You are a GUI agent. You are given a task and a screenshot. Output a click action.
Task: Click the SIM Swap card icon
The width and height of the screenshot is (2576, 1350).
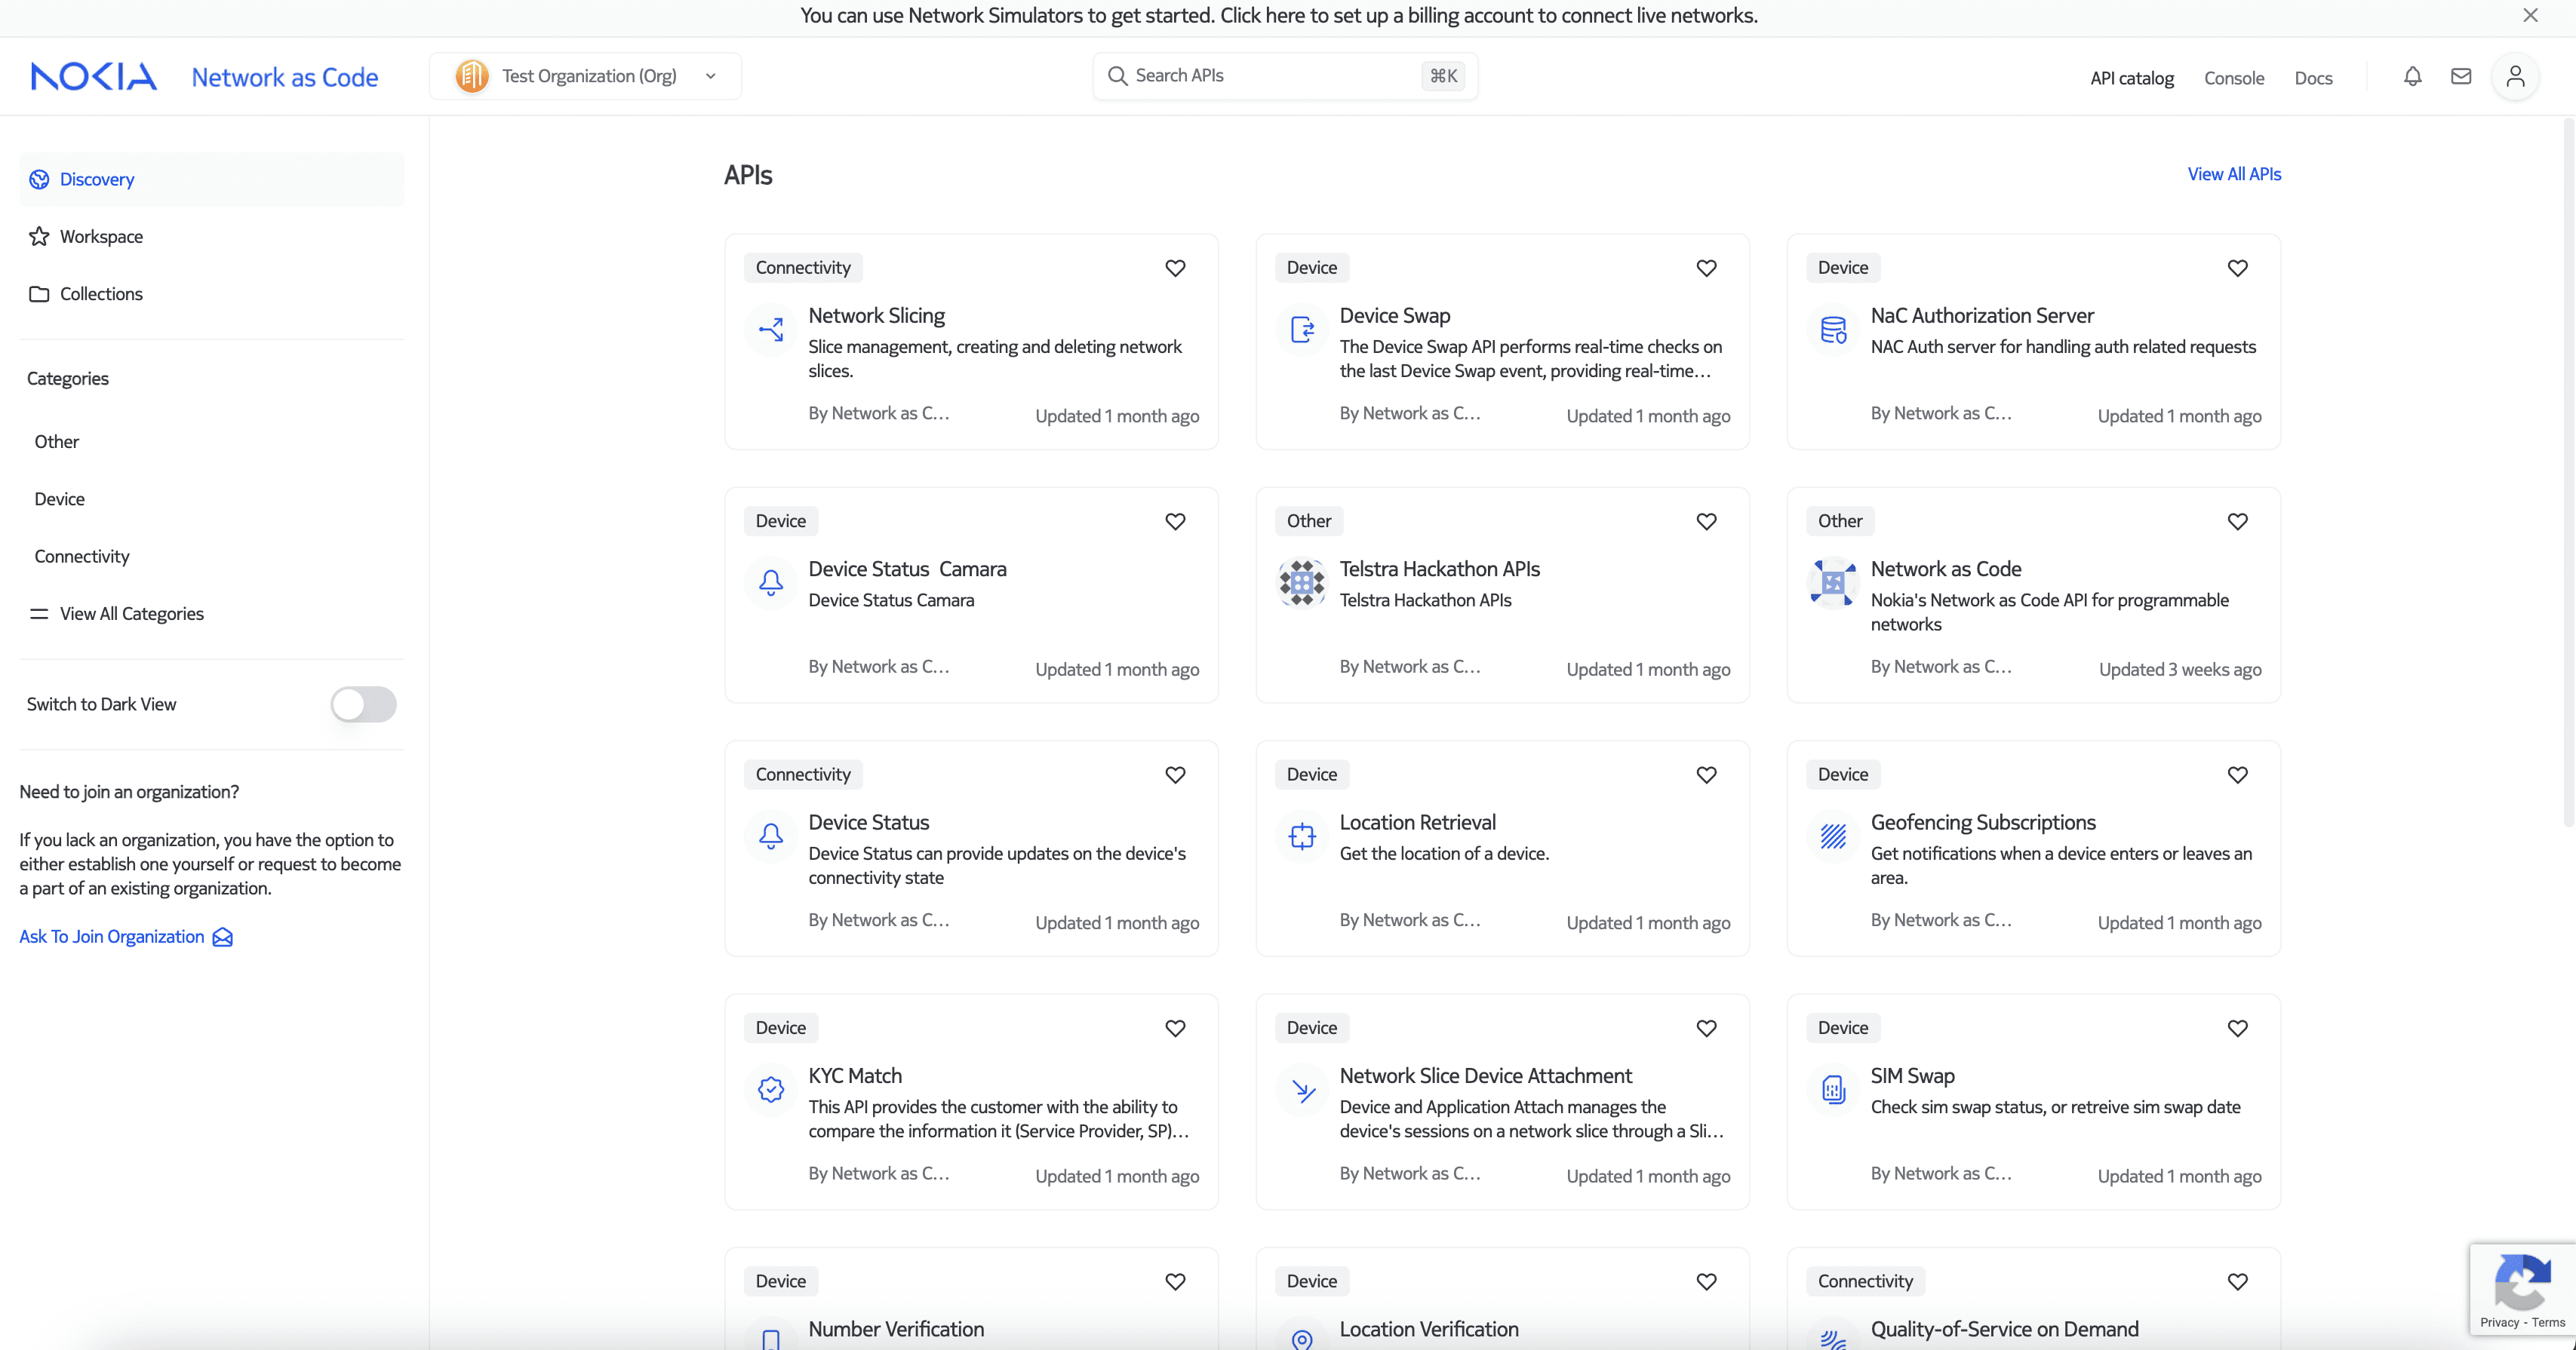click(x=1833, y=1089)
